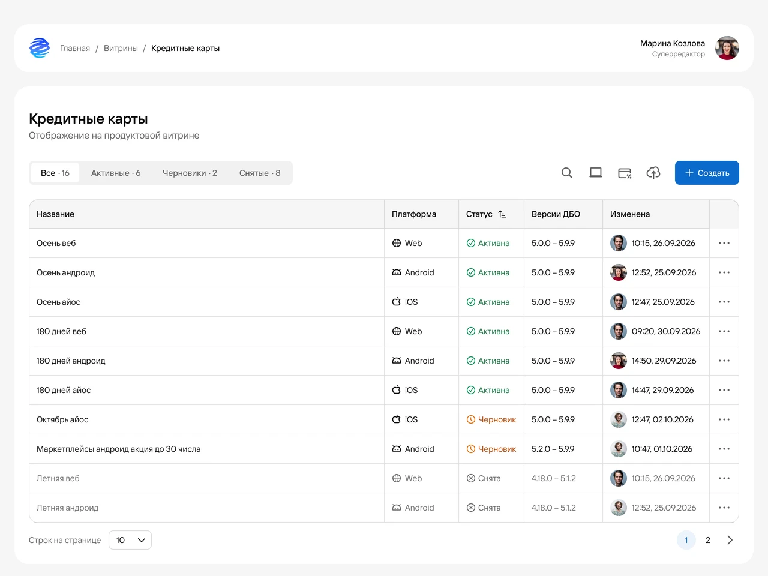This screenshot has height=576, width=768.
Task: Open three-dot menu for Осень андроид
Action: (x=724, y=272)
